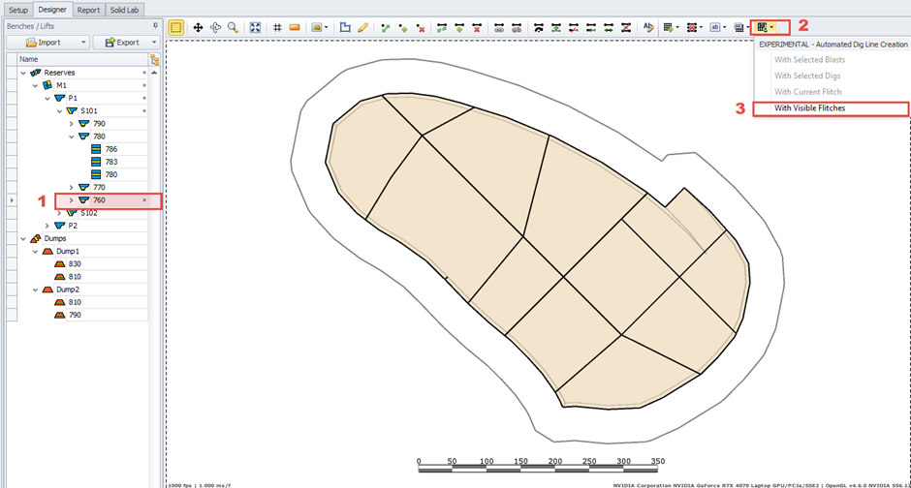Switch to the Solid Lab tab
Image resolution: width=911 pixels, height=488 pixels.
pos(124,10)
